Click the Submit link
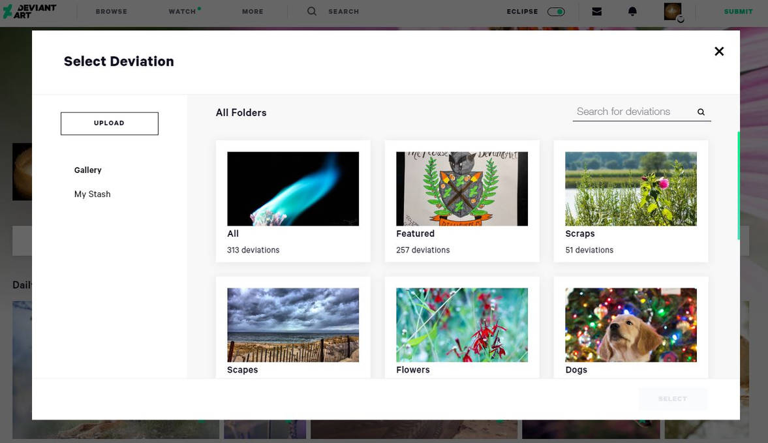 (x=738, y=11)
